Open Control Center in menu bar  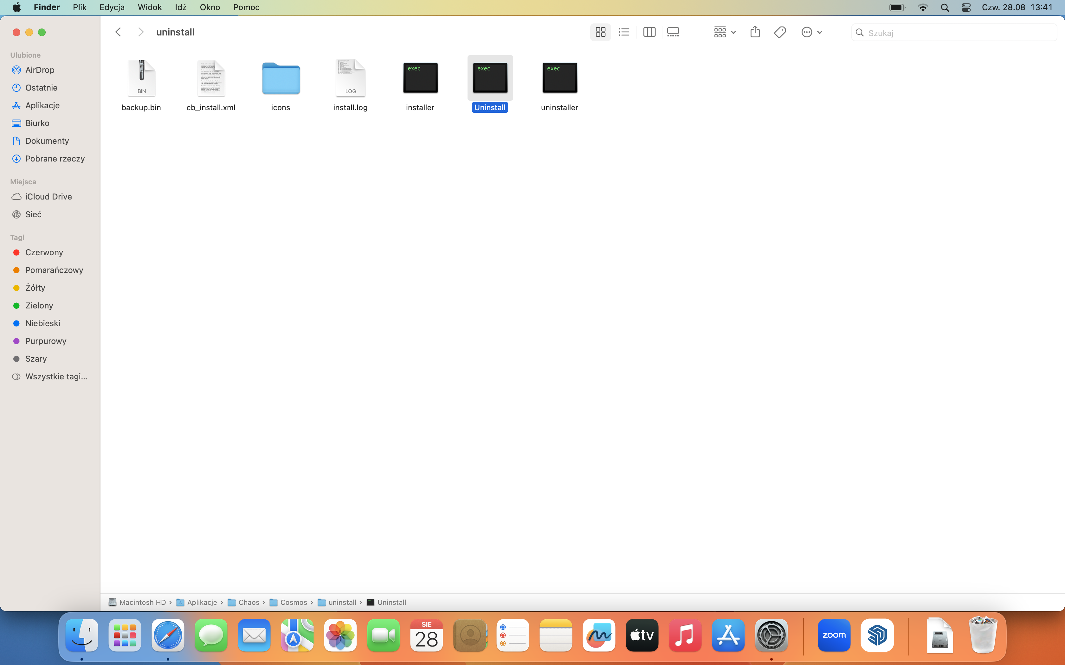(966, 8)
